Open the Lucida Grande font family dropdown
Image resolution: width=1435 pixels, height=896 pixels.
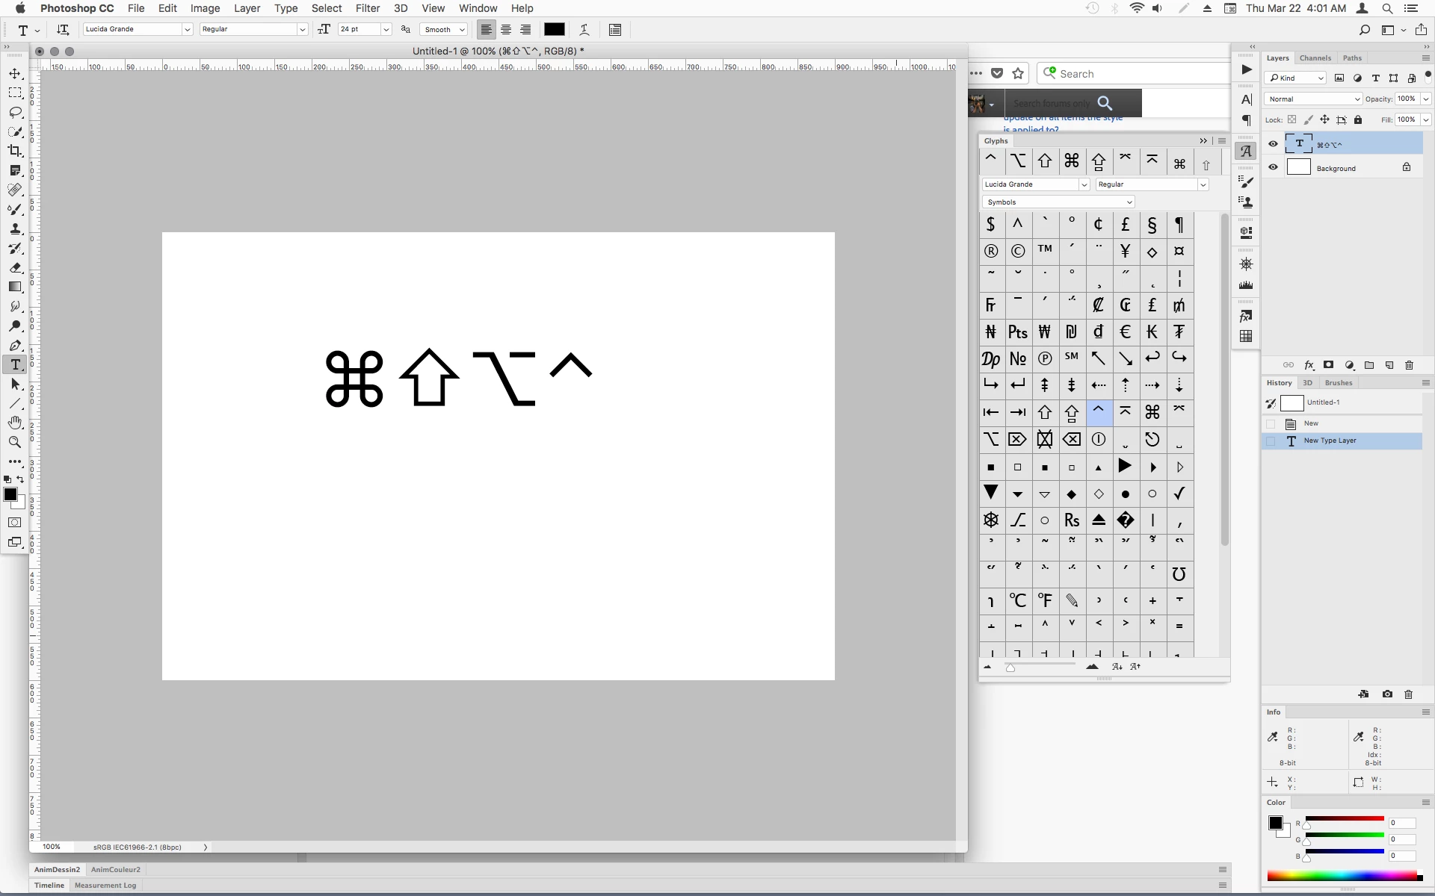[x=187, y=30]
